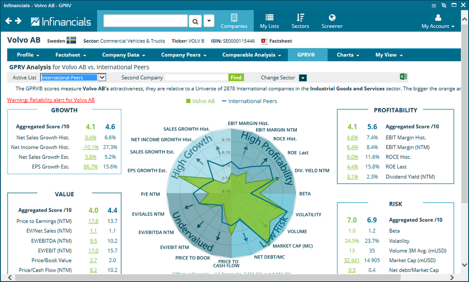Go back with the left arrow icon
This screenshot has width=469, height=282.
[9, 21]
